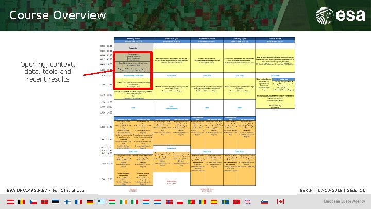This screenshot has height=209, width=371.
Task: Click the Germany flag icon
Action: [x=90, y=202]
